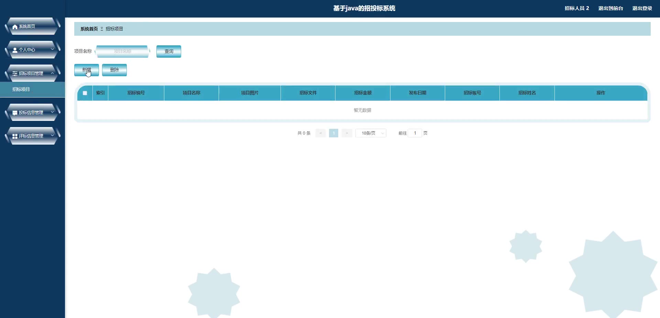The height and width of the screenshot is (318, 660).
Task: Click the 招标文件 column header
Action: click(x=308, y=93)
